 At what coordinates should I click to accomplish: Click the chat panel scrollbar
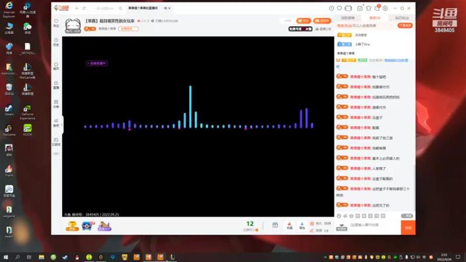(x=414, y=187)
